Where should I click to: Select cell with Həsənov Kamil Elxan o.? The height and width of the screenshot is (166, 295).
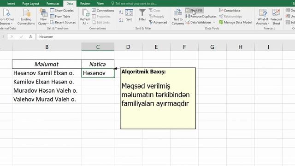click(47, 73)
